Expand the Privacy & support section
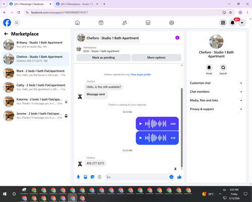 coord(216,109)
